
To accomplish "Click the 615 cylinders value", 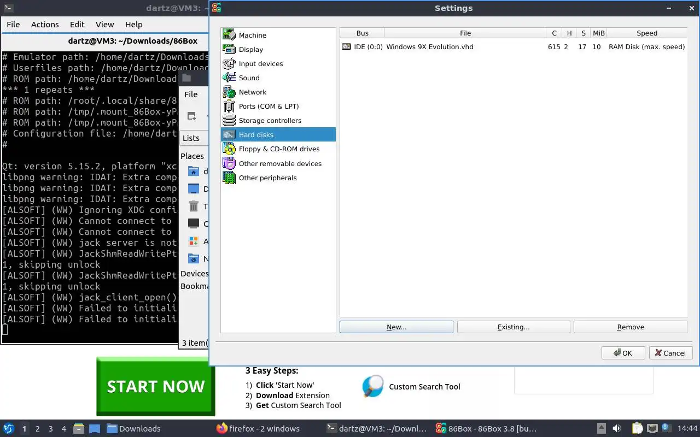I will coord(554,47).
